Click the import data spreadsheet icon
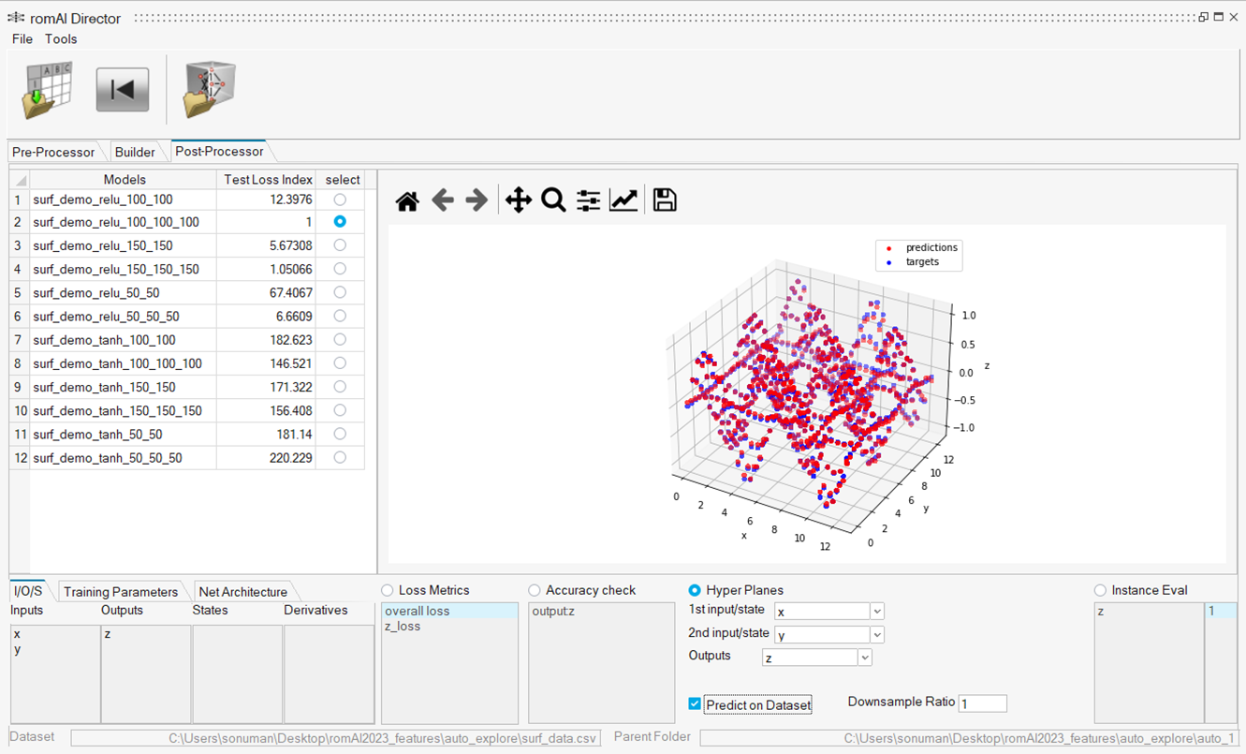 pyautogui.click(x=47, y=90)
